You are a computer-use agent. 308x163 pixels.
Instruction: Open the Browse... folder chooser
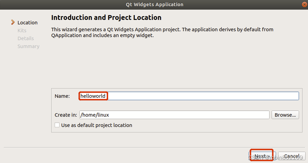coord(285,115)
